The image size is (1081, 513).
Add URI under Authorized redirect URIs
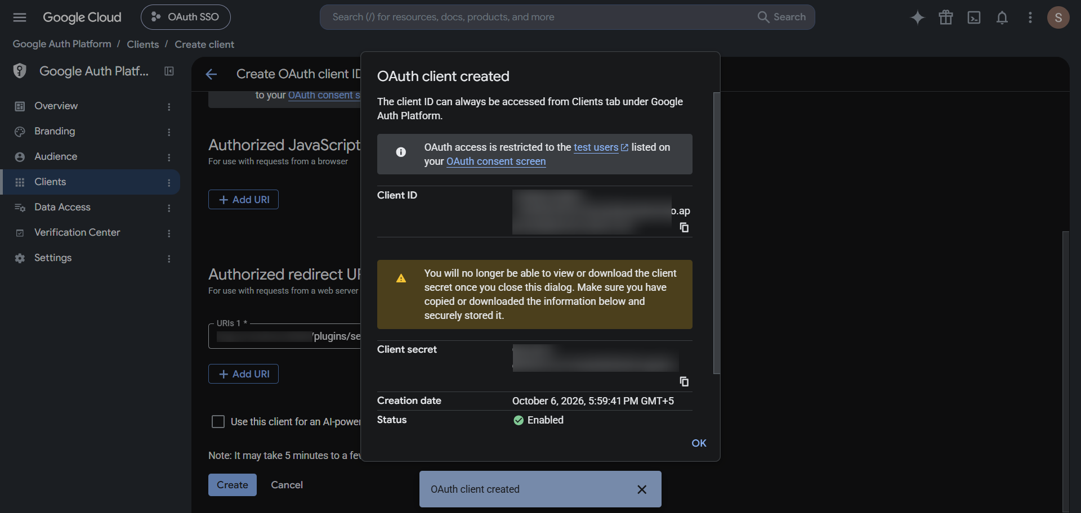pos(243,374)
